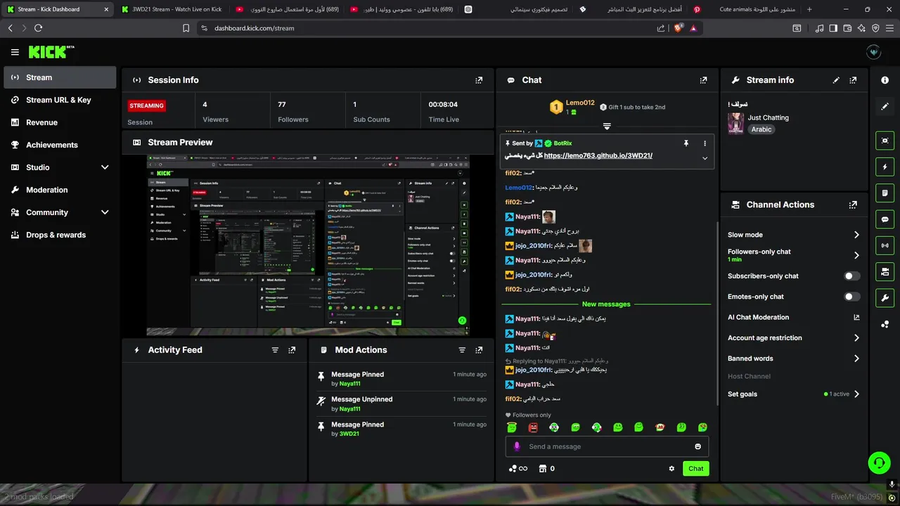Image resolution: width=900 pixels, height=506 pixels.
Task: Open the emoji picker in message box
Action: click(x=697, y=447)
